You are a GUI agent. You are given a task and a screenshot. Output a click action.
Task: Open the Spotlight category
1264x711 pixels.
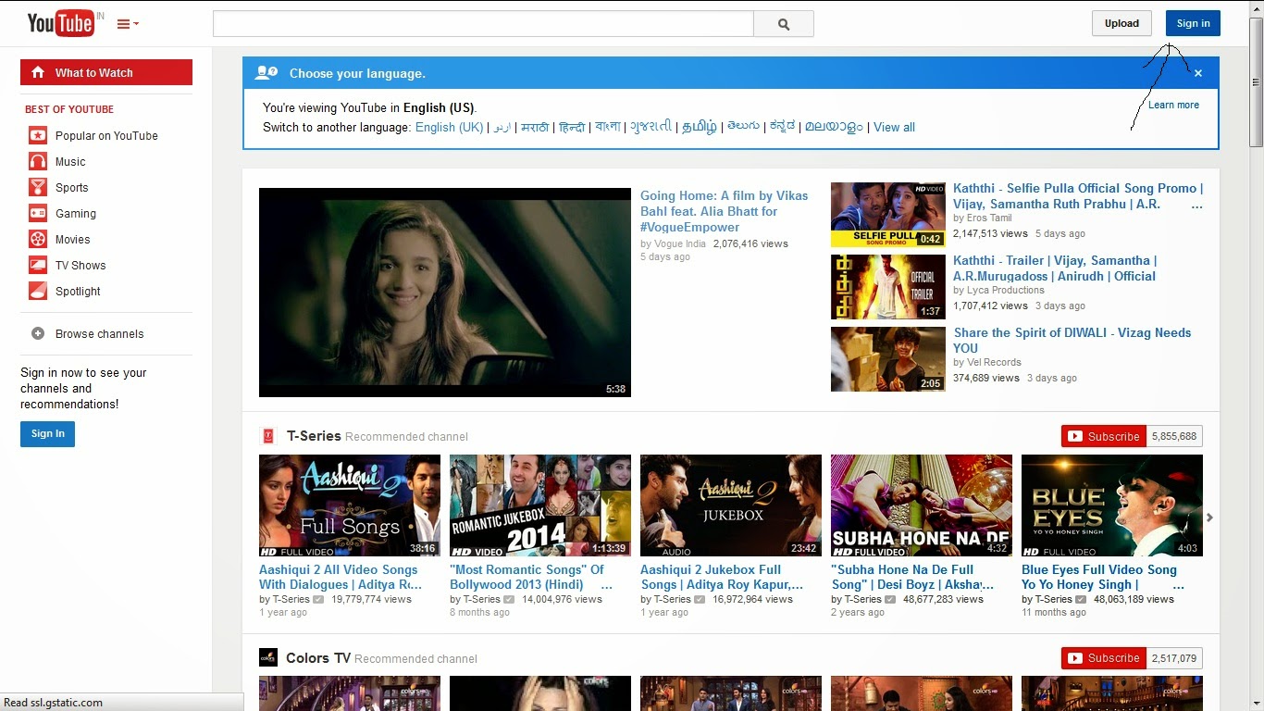pyautogui.click(x=78, y=291)
